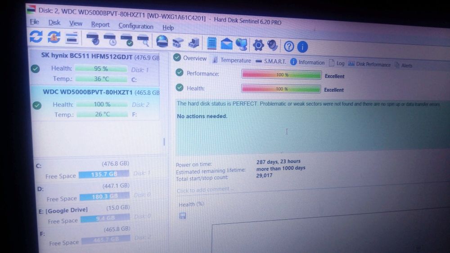Open the View menu
Viewport: 450px width, 253px height.
pos(76,23)
